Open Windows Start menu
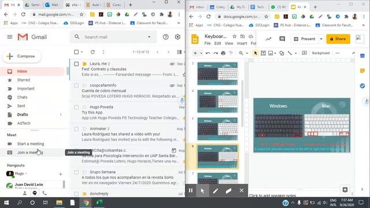 point(6,202)
